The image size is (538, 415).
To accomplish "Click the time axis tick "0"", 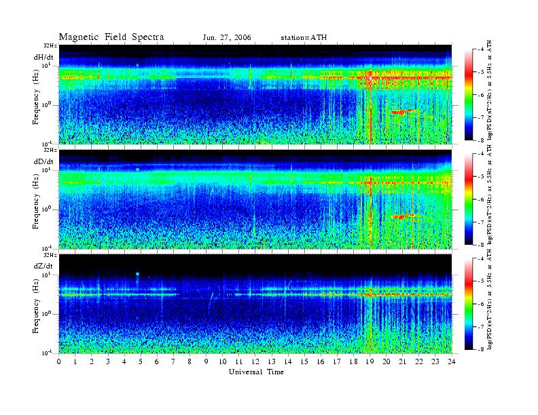I will tap(59, 361).
